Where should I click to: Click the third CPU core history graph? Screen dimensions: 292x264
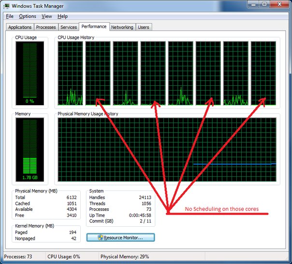click(125, 73)
